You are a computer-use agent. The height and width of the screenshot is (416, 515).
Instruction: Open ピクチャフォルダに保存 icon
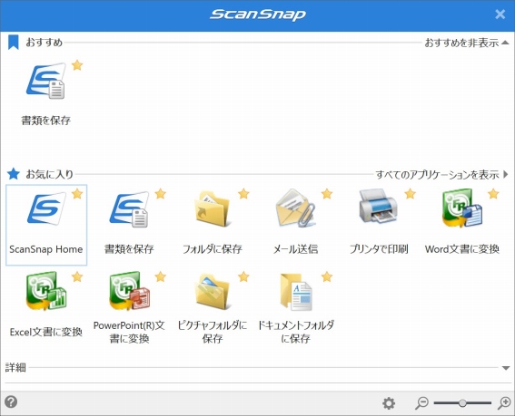[x=213, y=292]
